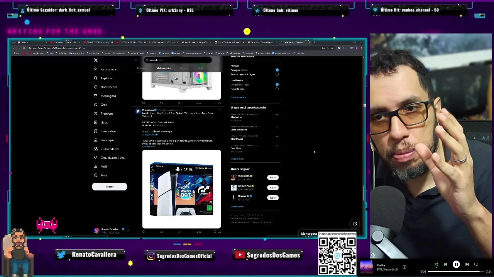Like the PS5 bundle post
Viewport: 494px width, 277px height.
point(179,232)
